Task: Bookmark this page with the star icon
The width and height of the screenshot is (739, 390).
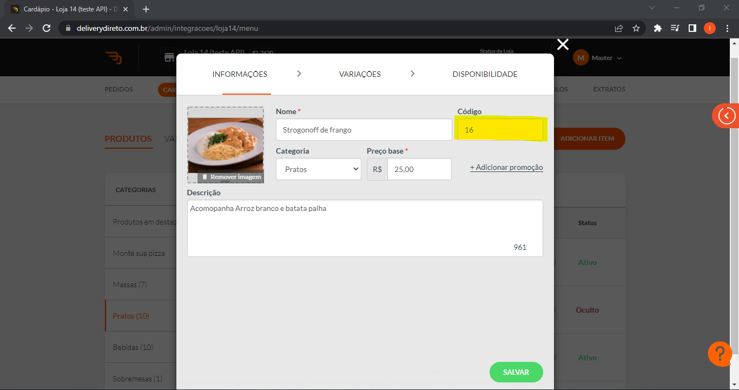Action: pyautogui.click(x=636, y=28)
